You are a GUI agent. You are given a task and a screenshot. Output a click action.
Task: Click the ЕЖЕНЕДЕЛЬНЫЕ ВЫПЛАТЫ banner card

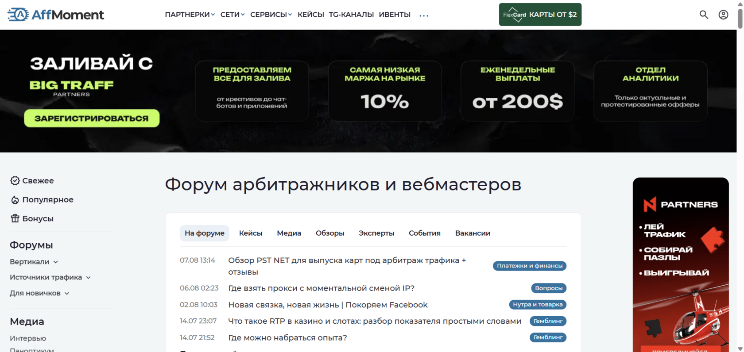tap(517, 91)
